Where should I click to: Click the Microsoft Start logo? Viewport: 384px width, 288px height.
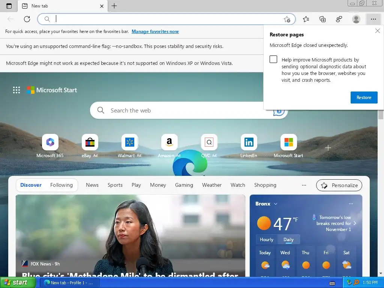tap(52, 90)
